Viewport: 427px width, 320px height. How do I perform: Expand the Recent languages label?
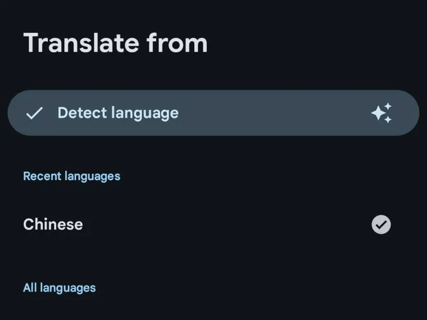click(72, 176)
